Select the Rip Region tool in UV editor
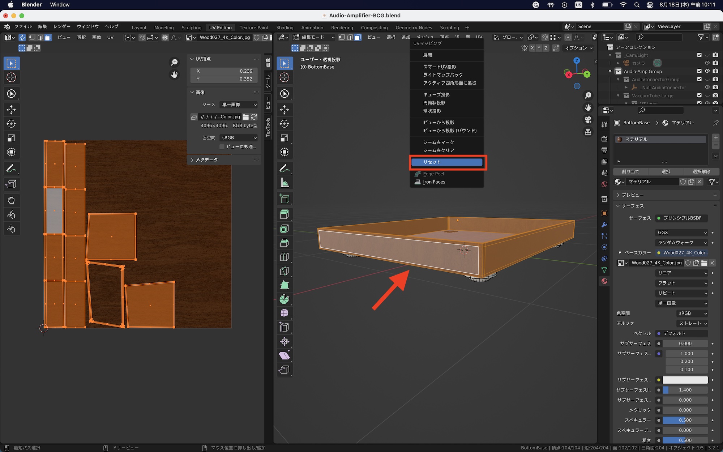Image resolution: width=723 pixels, height=452 pixels. [11, 184]
